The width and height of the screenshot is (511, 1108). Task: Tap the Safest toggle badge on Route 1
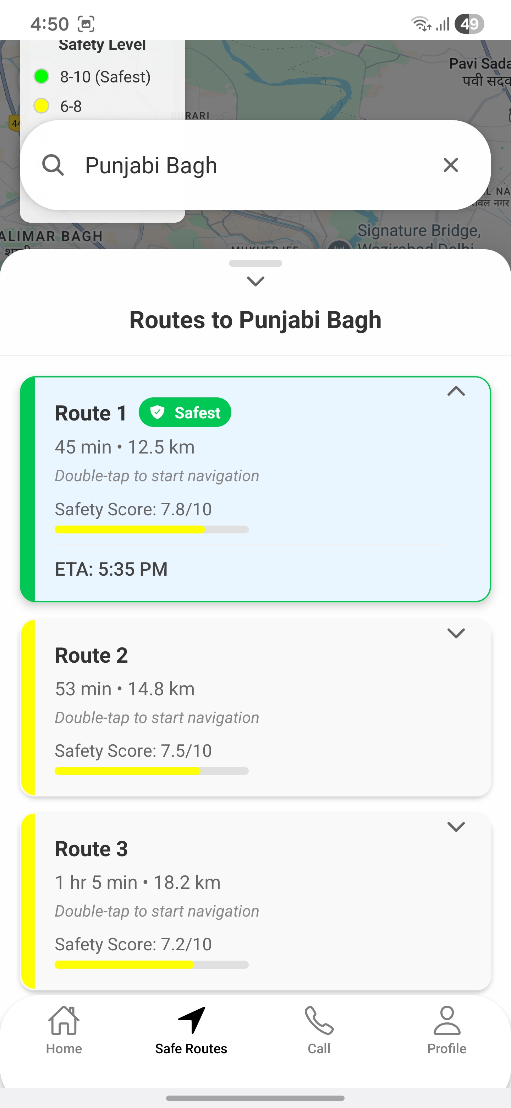[185, 412]
